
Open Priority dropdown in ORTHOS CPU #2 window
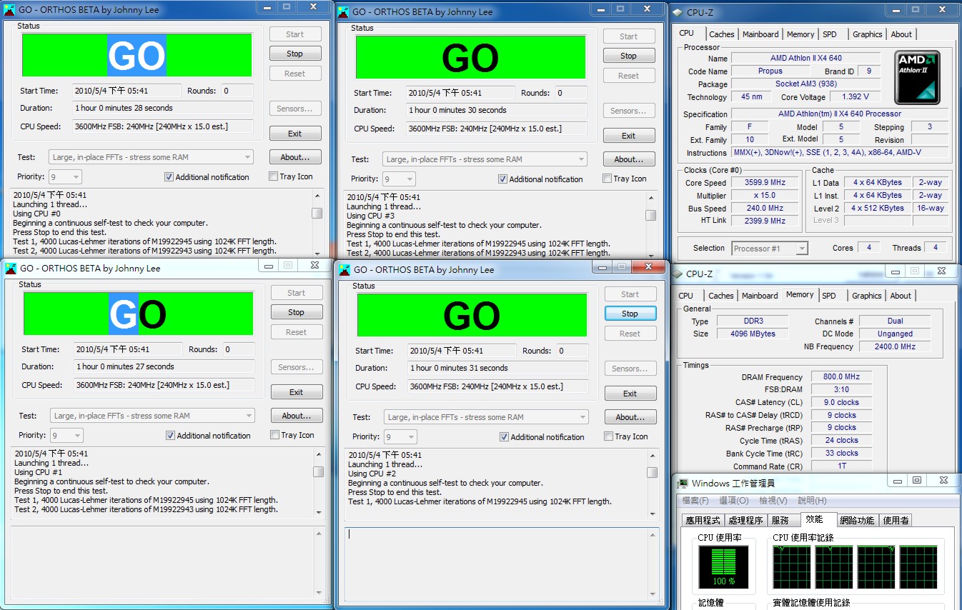click(x=401, y=436)
